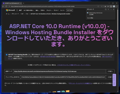Click the scrollbar down arrow

point(117,91)
